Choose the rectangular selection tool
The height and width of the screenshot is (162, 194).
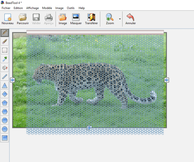[x=5, y=50]
